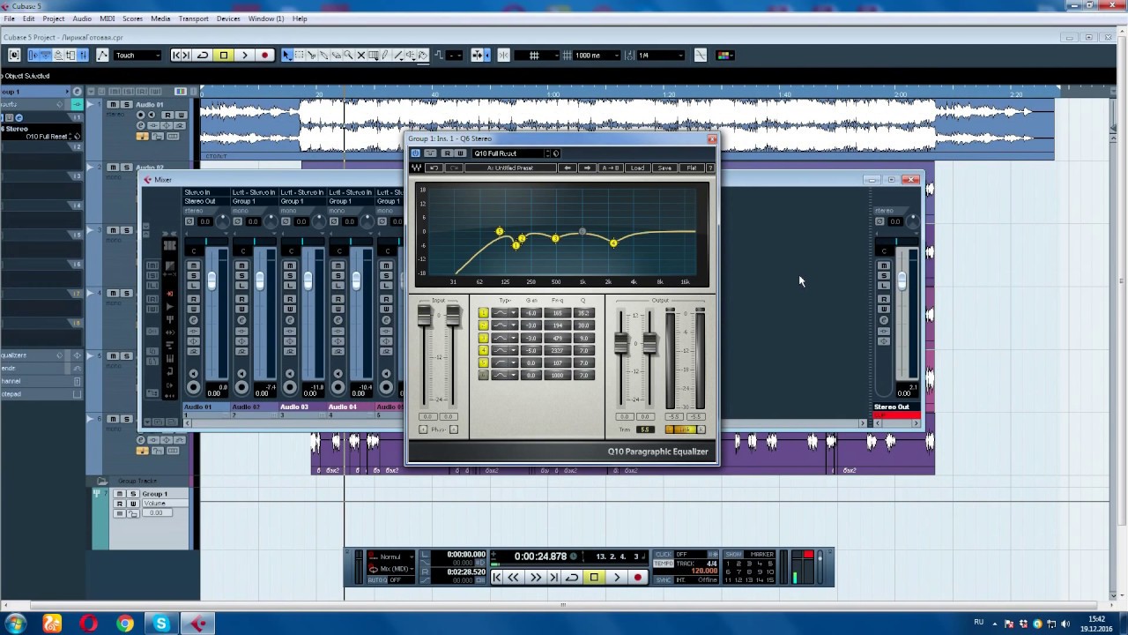
Task: Click the Load button in plugin
Action: [637, 168]
